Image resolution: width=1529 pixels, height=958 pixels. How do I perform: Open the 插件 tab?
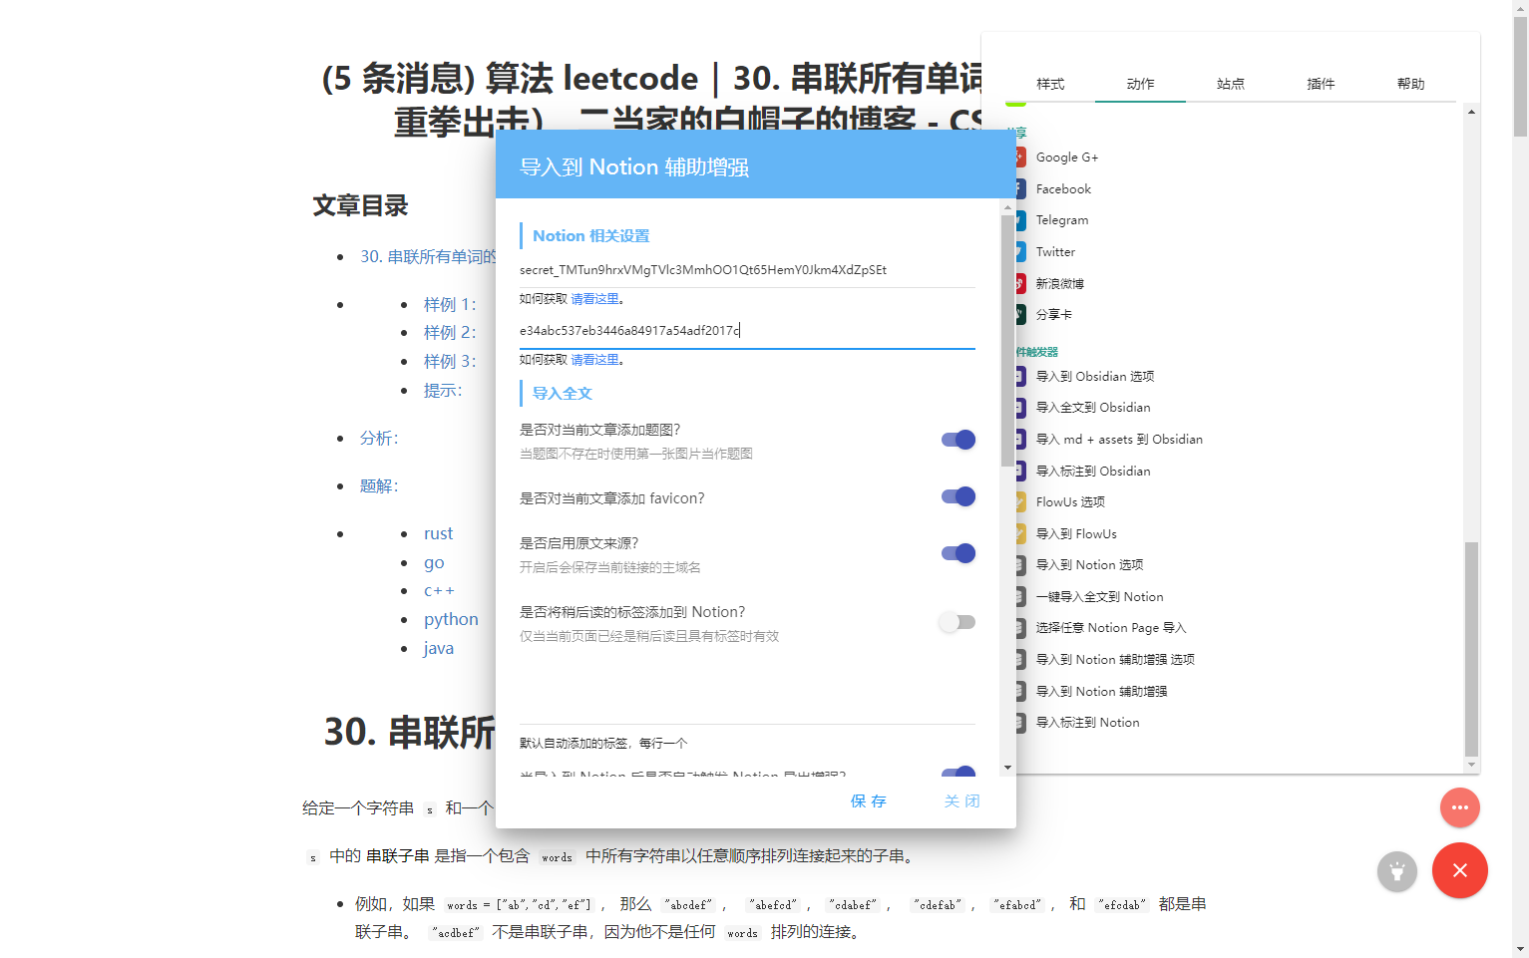[1321, 84]
